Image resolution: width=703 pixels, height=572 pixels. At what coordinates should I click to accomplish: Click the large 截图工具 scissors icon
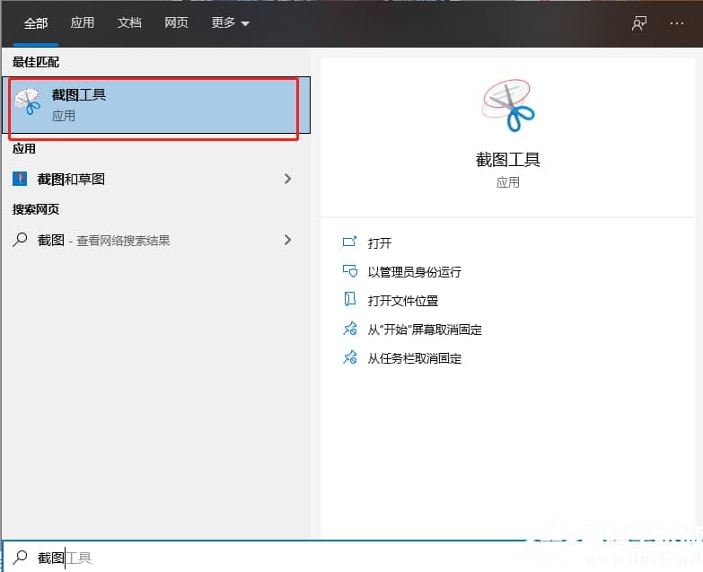(x=508, y=106)
